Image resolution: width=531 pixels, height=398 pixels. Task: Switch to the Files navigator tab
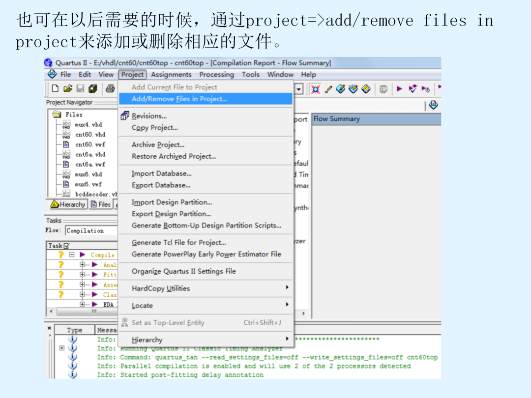pyautogui.click(x=101, y=204)
